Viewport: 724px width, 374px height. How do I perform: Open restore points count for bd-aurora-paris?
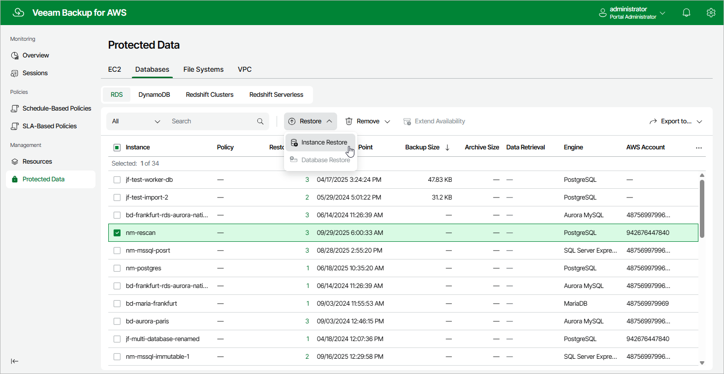click(x=307, y=321)
